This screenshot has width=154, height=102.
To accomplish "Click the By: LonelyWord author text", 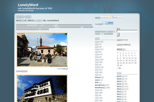I will pyautogui.click(x=51, y=21).
